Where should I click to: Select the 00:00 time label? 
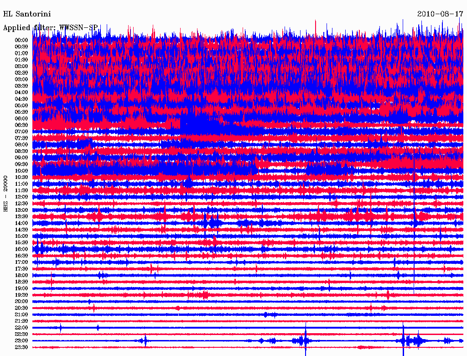pos(21,40)
